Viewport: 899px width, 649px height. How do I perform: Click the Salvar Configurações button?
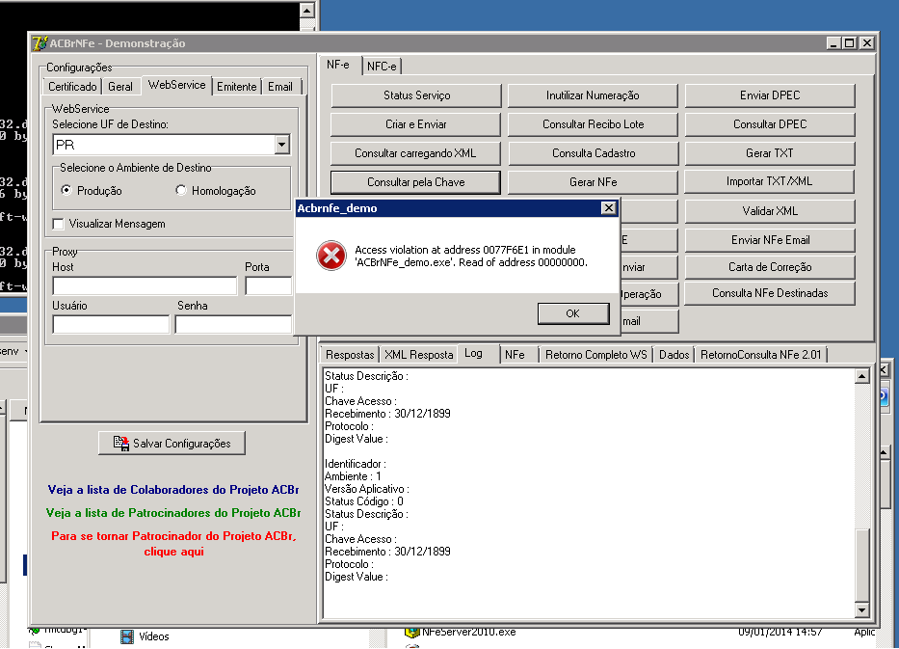(172, 443)
